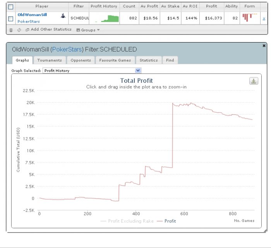
Task: Download the Total Profit chart
Action: 254,81
